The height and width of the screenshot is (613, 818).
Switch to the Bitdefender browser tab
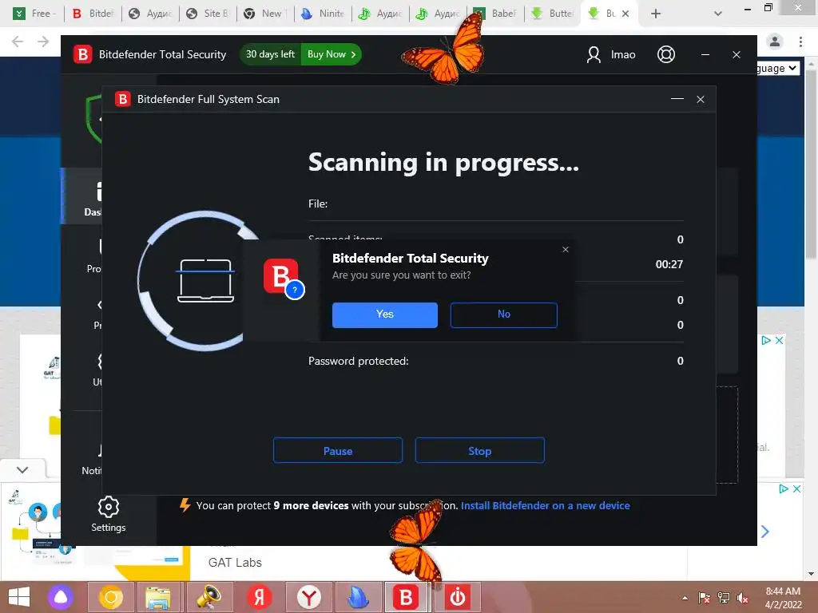pos(93,14)
